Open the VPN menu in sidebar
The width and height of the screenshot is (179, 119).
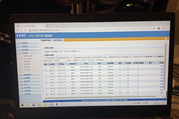tap(26, 84)
